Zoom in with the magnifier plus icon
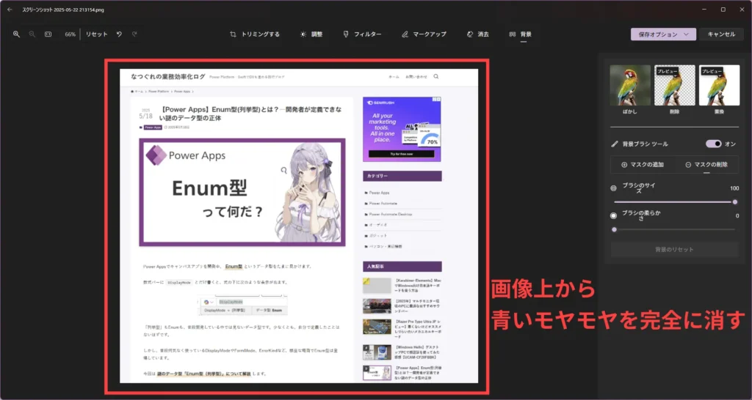This screenshot has height=400, width=752. (x=16, y=34)
